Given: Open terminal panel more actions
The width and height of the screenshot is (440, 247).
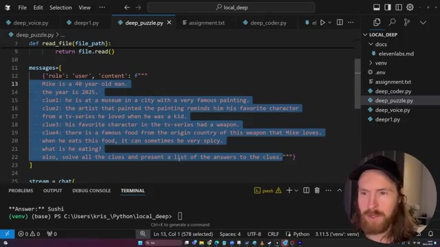Looking at the screenshot, I should tap(329, 191).
